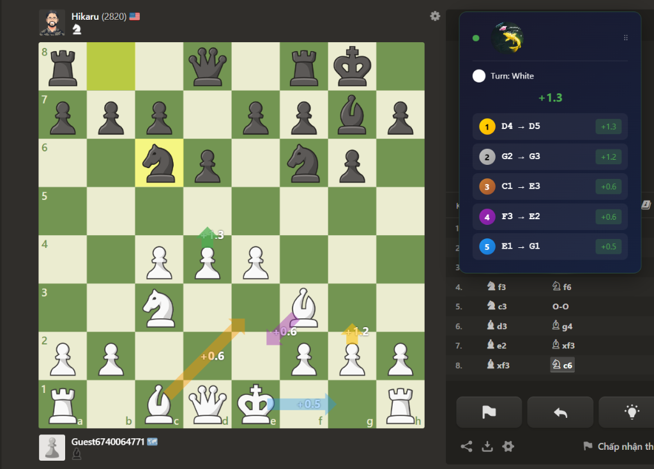Select suggested move C1 → E3
The height and width of the screenshot is (469, 654).
click(550, 187)
